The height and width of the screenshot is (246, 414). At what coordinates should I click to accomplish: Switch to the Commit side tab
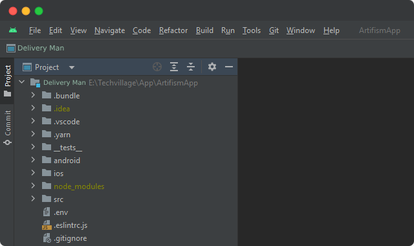tap(7, 128)
